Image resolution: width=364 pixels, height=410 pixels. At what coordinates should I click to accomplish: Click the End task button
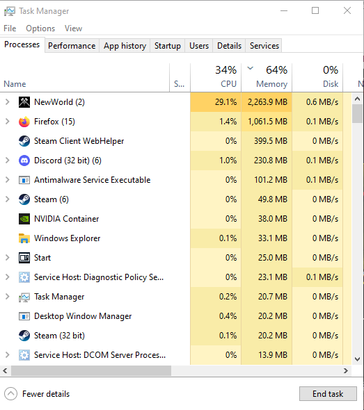[328, 394]
